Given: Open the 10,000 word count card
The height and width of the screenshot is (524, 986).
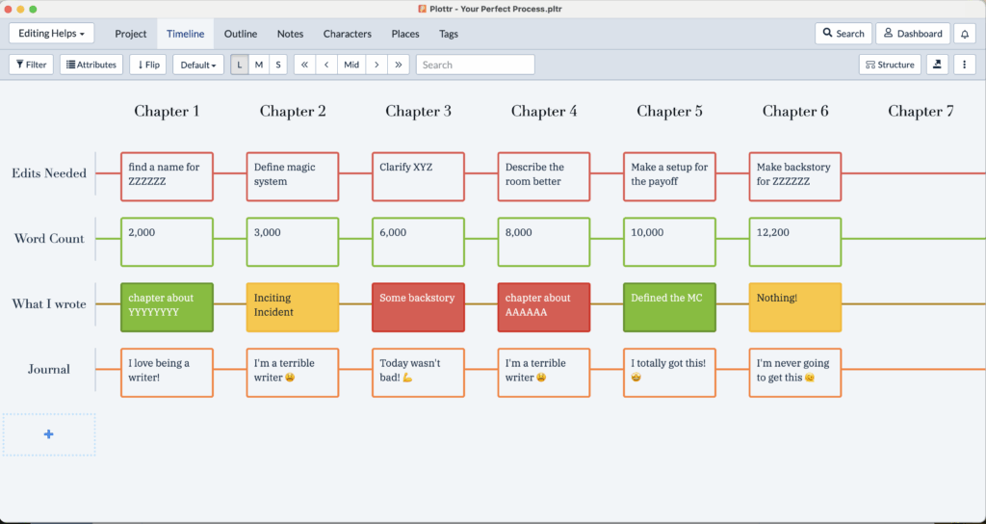Looking at the screenshot, I should [670, 242].
